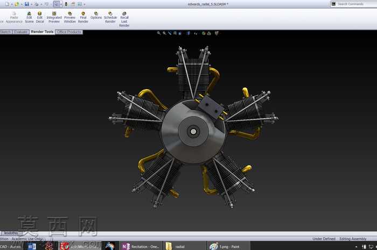Click the Section View icon
Viewport: 377px width, 250px height.
175,33
